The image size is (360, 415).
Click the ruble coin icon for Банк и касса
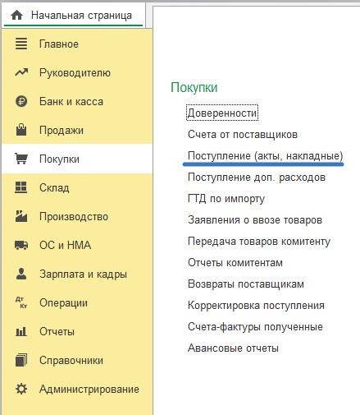click(x=21, y=101)
